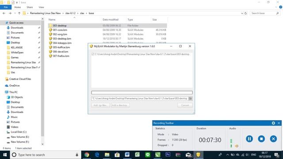
Task: Go up one folder level arrow
Action: pos(19,13)
